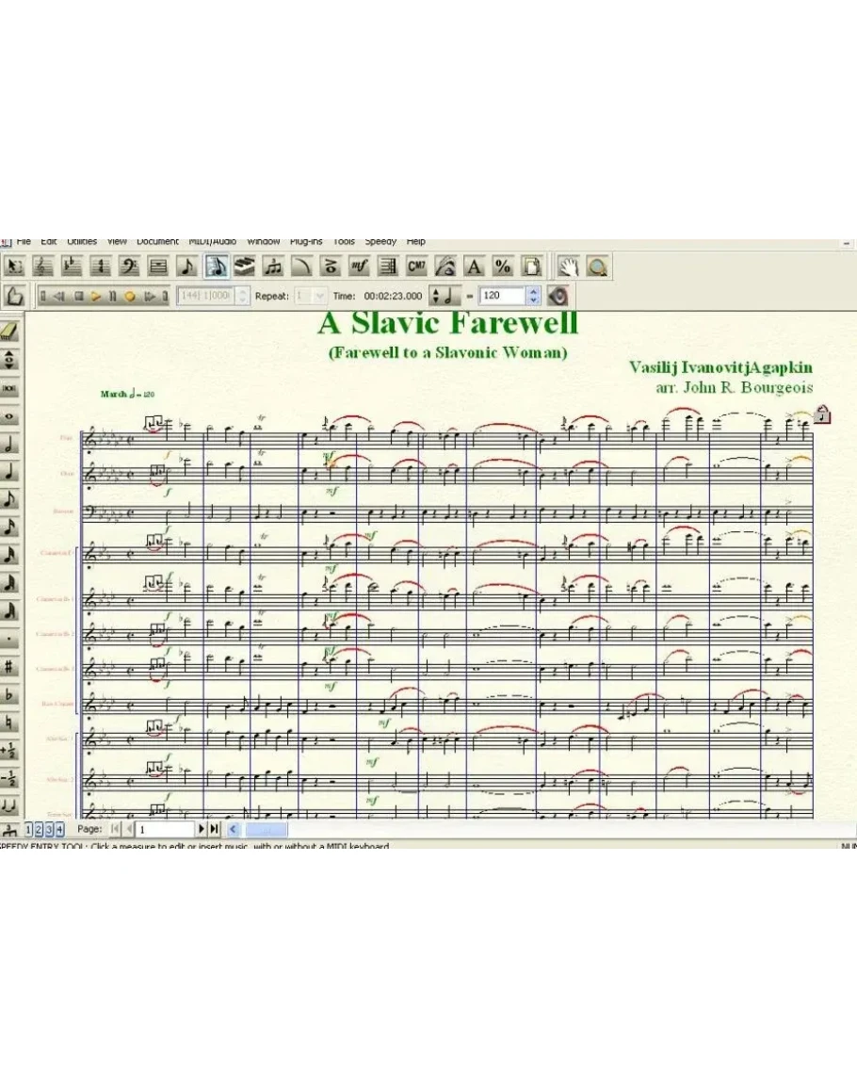This screenshot has height=1088, width=857.
Task: Click the horizontal scrollbar thumb
Action: 267,829
